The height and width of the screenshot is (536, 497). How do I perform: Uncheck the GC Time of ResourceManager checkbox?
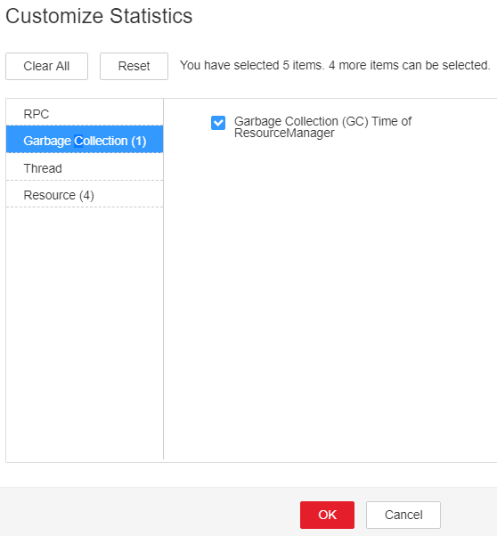[x=218, y=123]
